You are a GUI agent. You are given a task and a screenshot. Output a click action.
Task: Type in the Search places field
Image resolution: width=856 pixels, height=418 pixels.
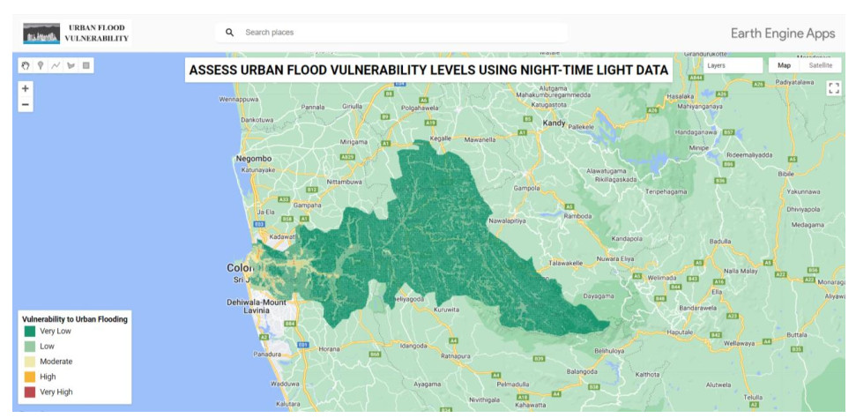point(397,33)
